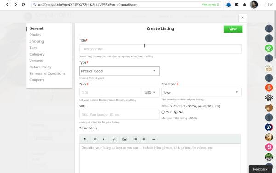Insert horizontal rule in description
This screenshot has height=173, width=276.
(x=154, y=139)
